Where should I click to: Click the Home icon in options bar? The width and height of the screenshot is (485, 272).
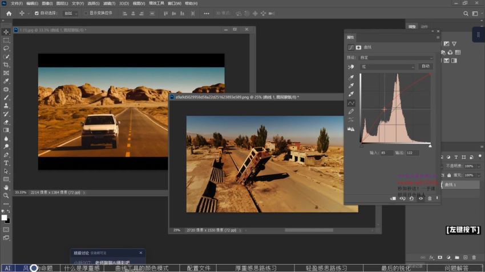pos(9,14)
